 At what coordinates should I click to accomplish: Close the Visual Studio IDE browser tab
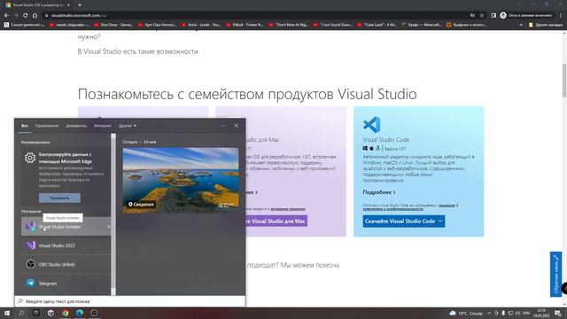pos(69,5)
